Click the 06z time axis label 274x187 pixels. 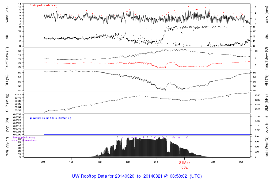click(241, 162)
